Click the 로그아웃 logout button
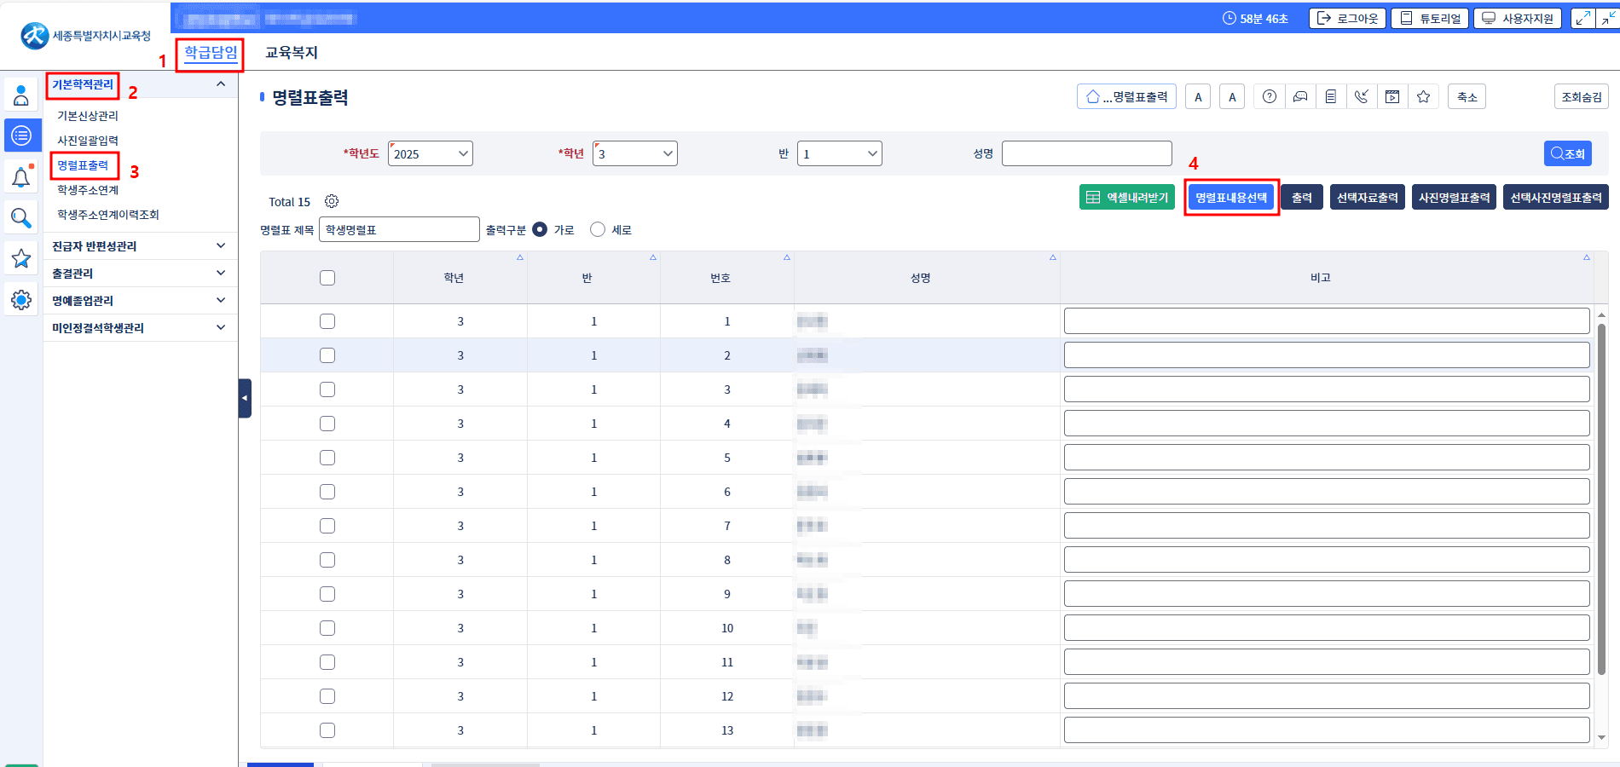The image size is (1620, 767). click(x=1347, y=18)
